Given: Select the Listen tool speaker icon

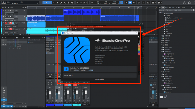Looking at the screenshot, I should 72,3.
